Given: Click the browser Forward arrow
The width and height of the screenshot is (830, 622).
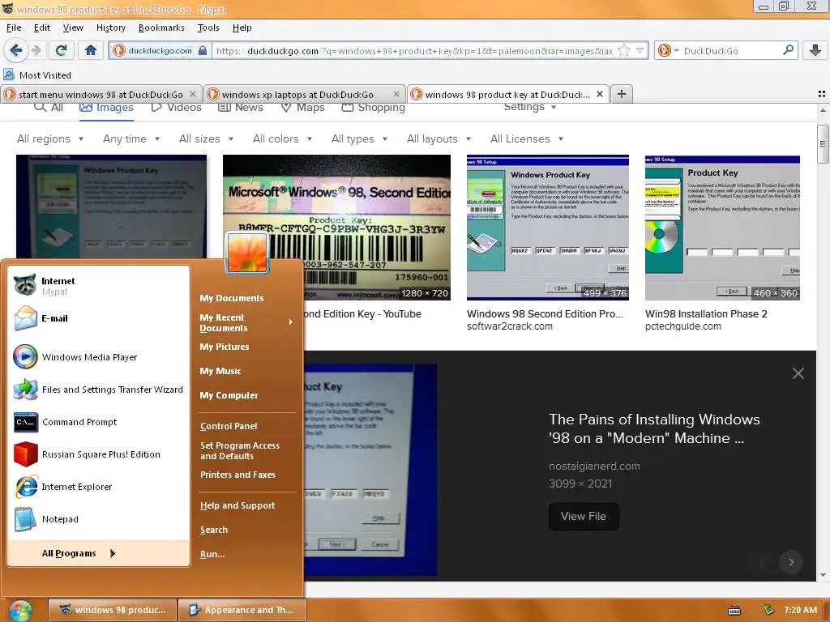Looking at the screenshot, I should 36,51.
